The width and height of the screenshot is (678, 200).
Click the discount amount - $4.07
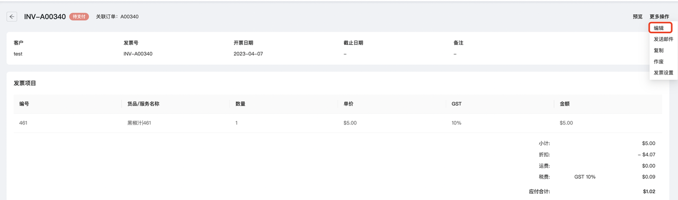(647, 155)
